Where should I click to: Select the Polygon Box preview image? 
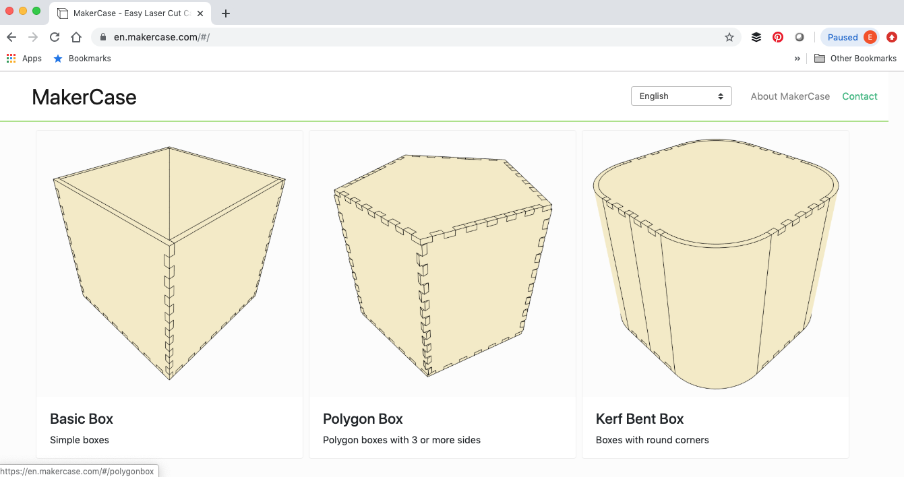(442, 263)
